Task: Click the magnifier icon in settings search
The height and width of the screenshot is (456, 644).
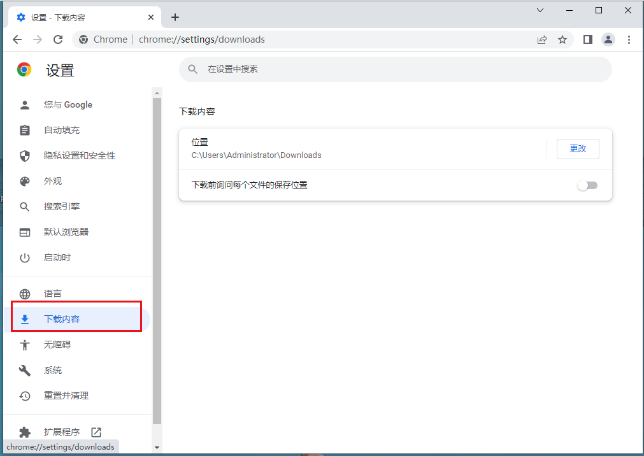Action: click(x=192, y=69)
